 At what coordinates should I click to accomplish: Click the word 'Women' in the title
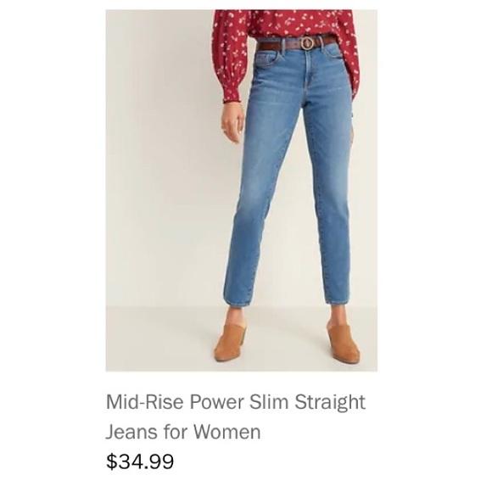coord(226,432)
